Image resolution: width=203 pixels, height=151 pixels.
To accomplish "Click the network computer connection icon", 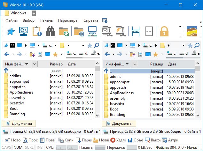I will [x=92, y=31].
